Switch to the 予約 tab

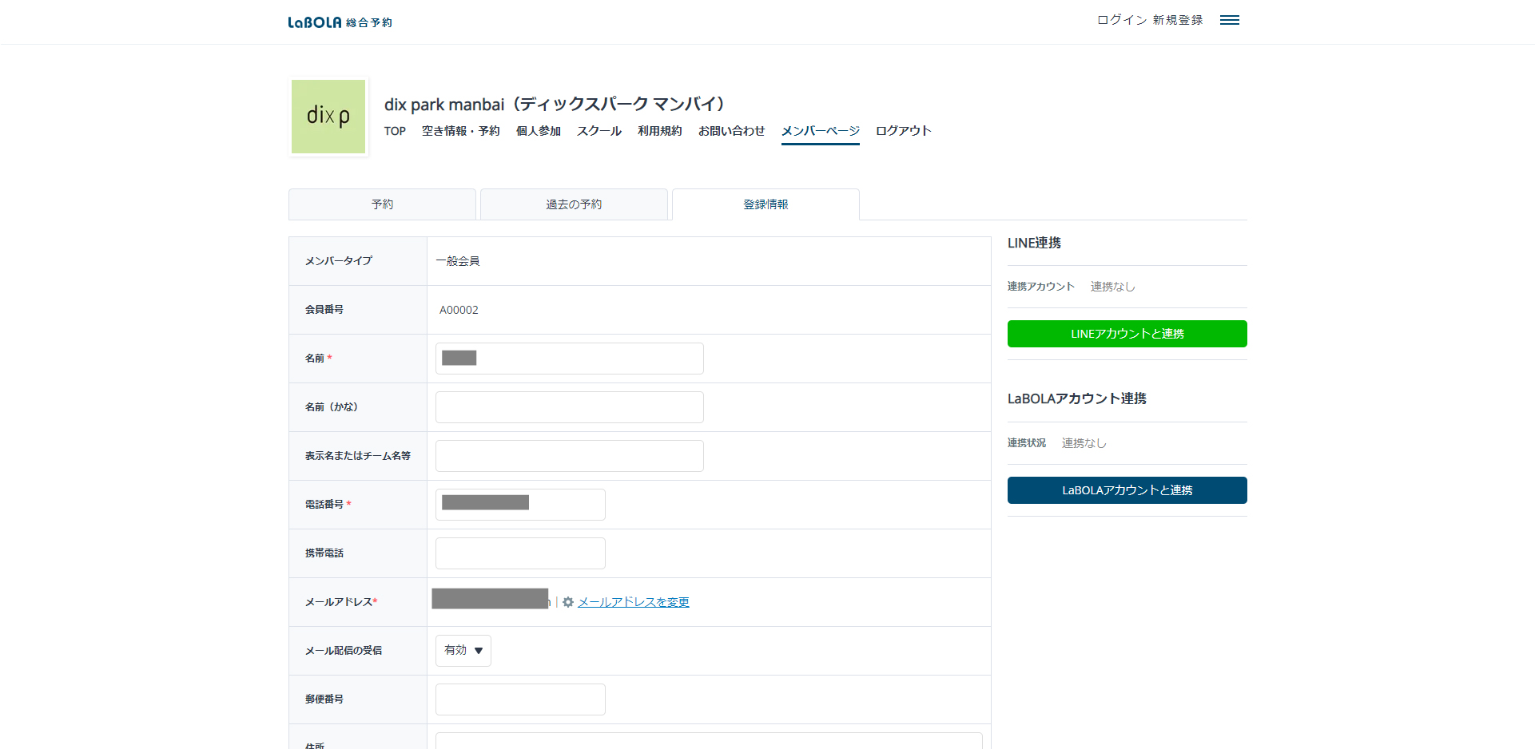click(x=382, y=204)
